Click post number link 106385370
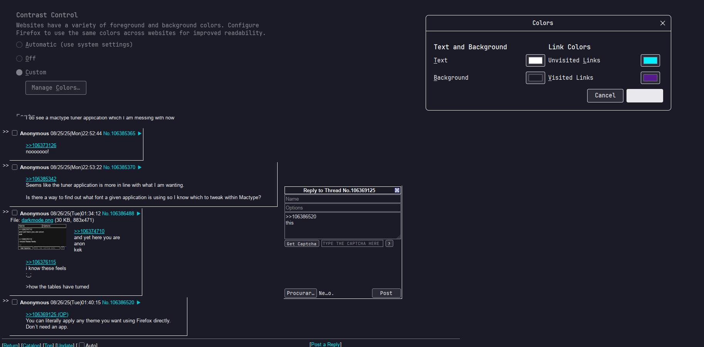 point(123,167)
